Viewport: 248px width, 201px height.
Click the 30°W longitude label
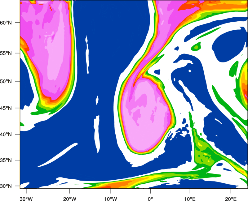coord(26,199)
